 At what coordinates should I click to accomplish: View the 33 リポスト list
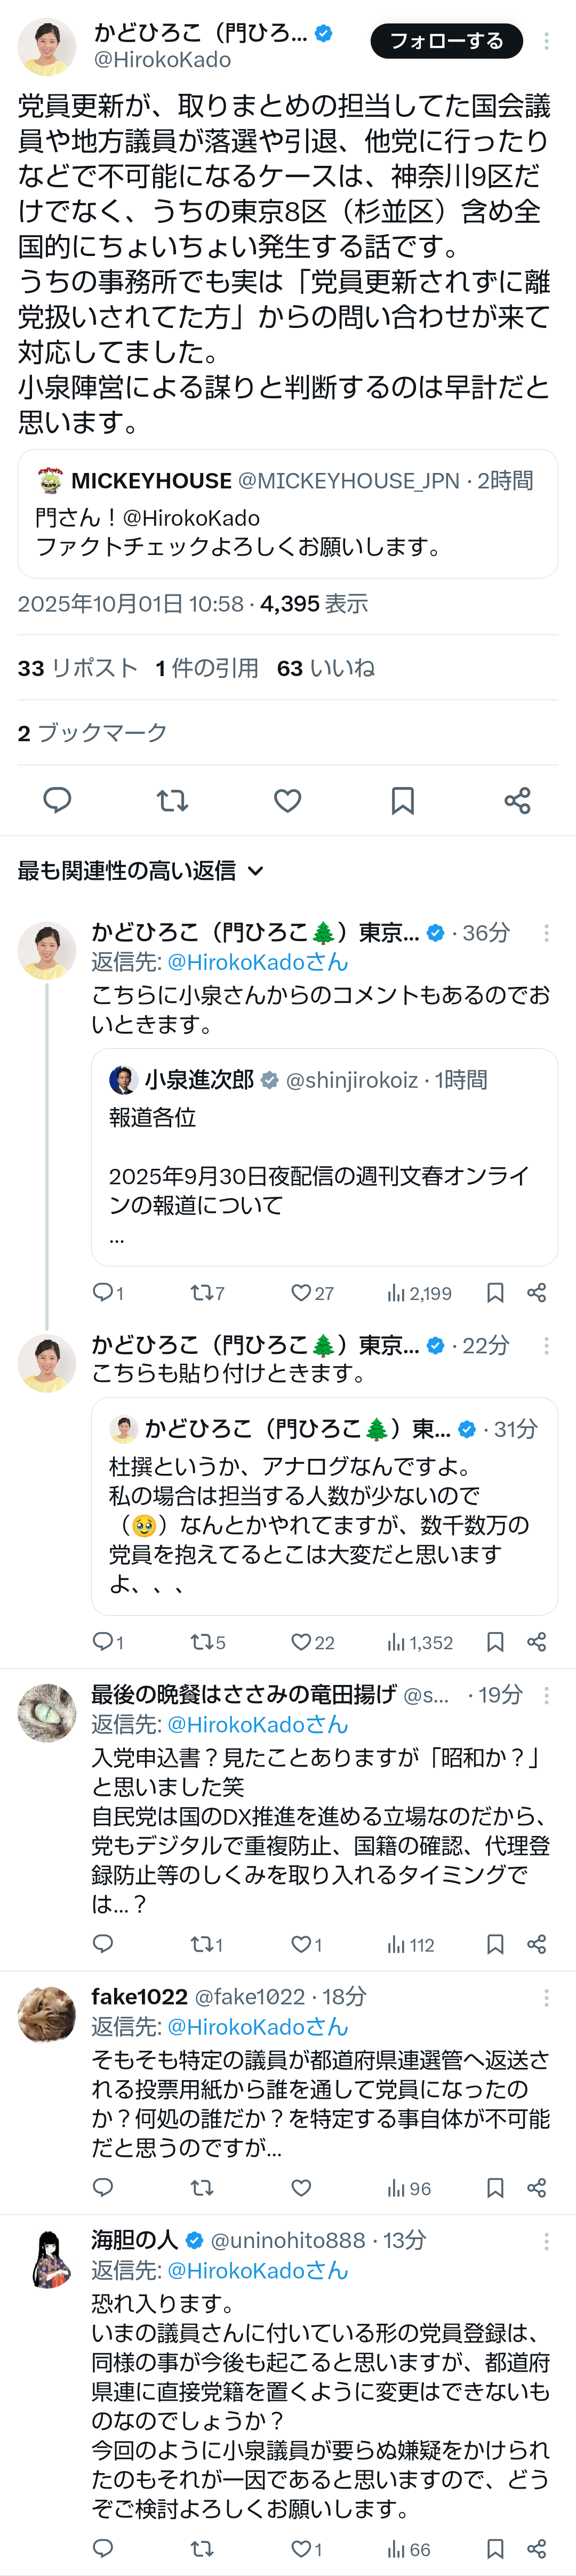pyautogui.click(x=77, y=668)
